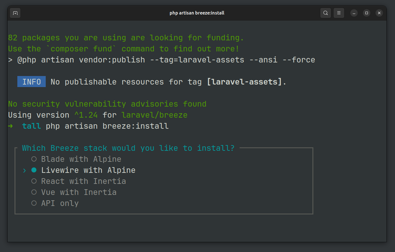Click the '--tag=laravel-assets' argument
This screenshot has height=252, width=395.
[197, 60]
